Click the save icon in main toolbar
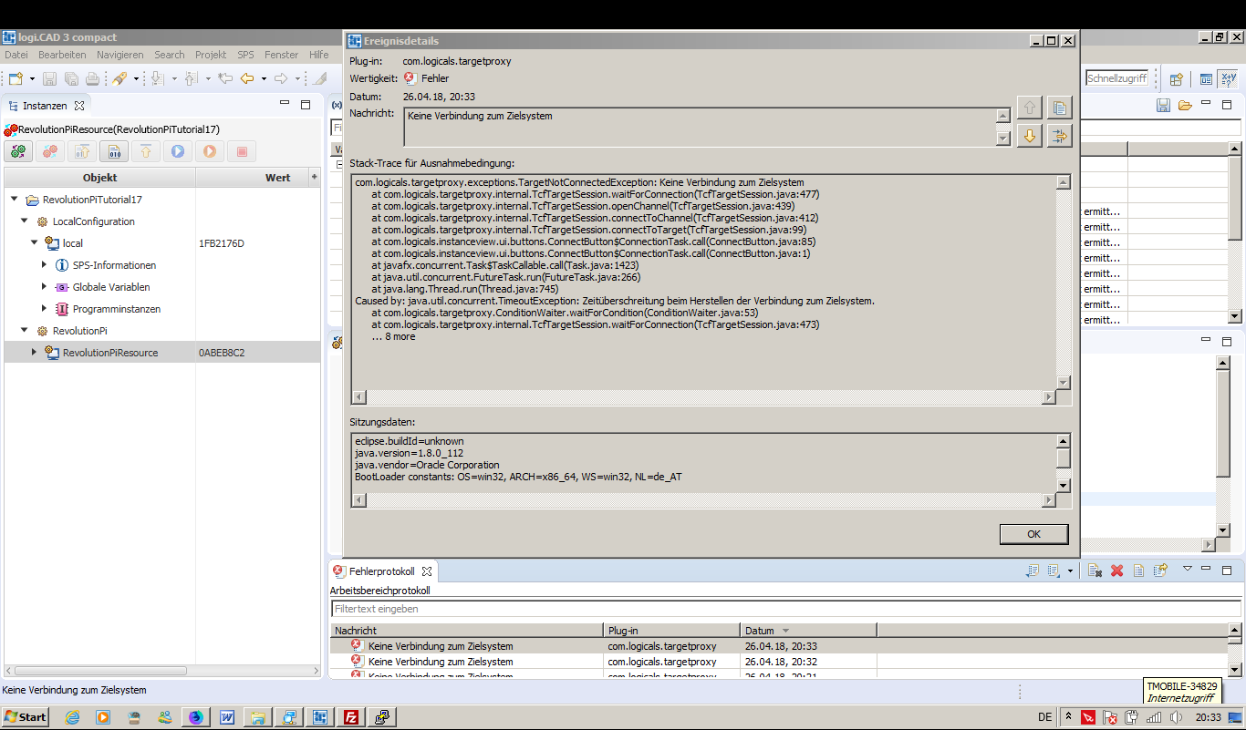Viewport: 1246px width, 730px height. pyautogui.click(x=49, y=79)
